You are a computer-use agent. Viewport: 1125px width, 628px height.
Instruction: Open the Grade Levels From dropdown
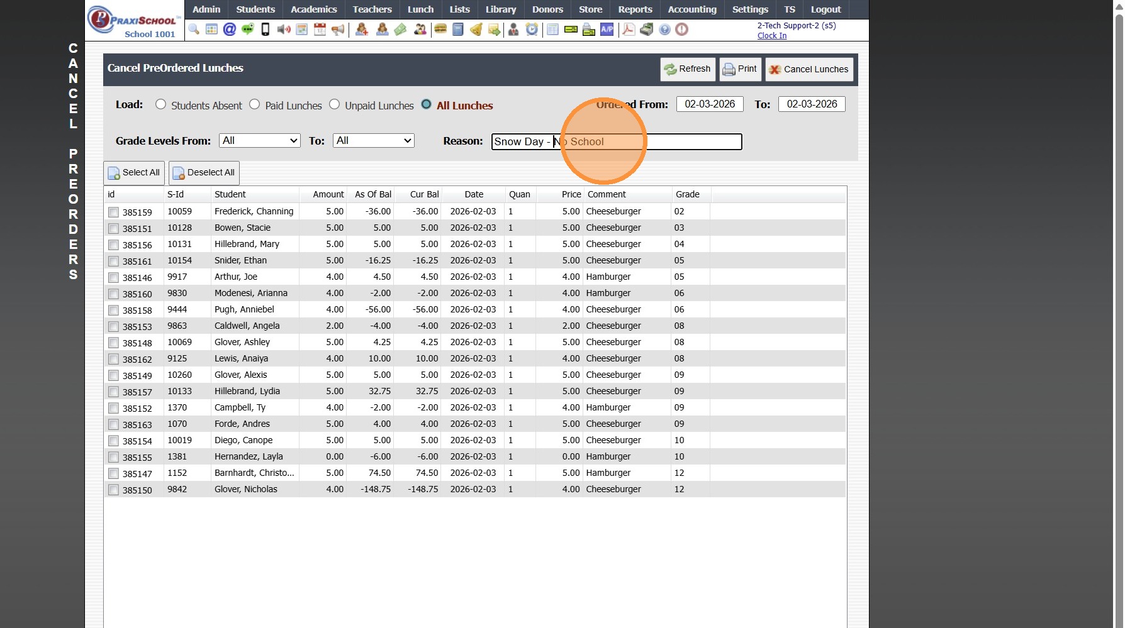(259, 141)
